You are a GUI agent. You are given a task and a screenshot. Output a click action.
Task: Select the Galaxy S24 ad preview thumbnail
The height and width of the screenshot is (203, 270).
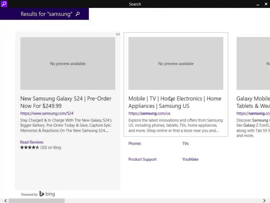pos(68,63)
